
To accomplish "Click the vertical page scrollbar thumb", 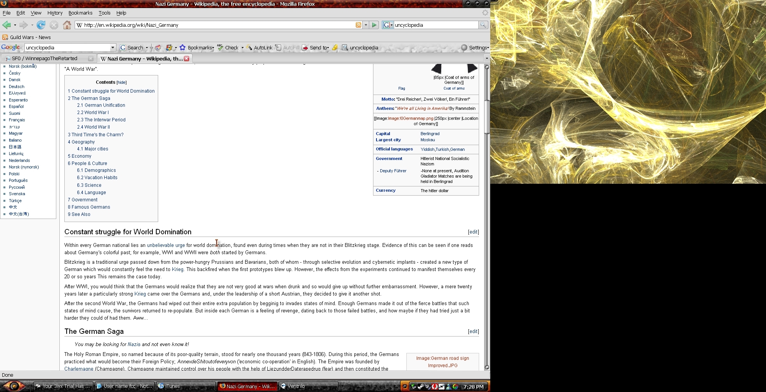I will tap(487, 117).
